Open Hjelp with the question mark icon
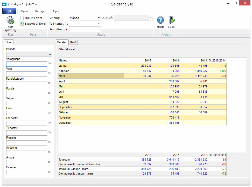This screenshot has height=187, width=252. pos(160,20)
